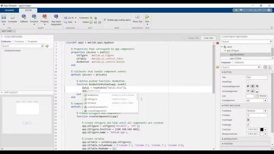The image size is (274, 154).
Task: Open the Function dropdown arrow
Action: [34, 24]
